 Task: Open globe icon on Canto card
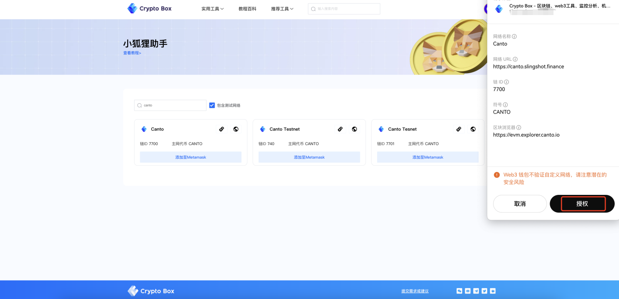(236, 129)
